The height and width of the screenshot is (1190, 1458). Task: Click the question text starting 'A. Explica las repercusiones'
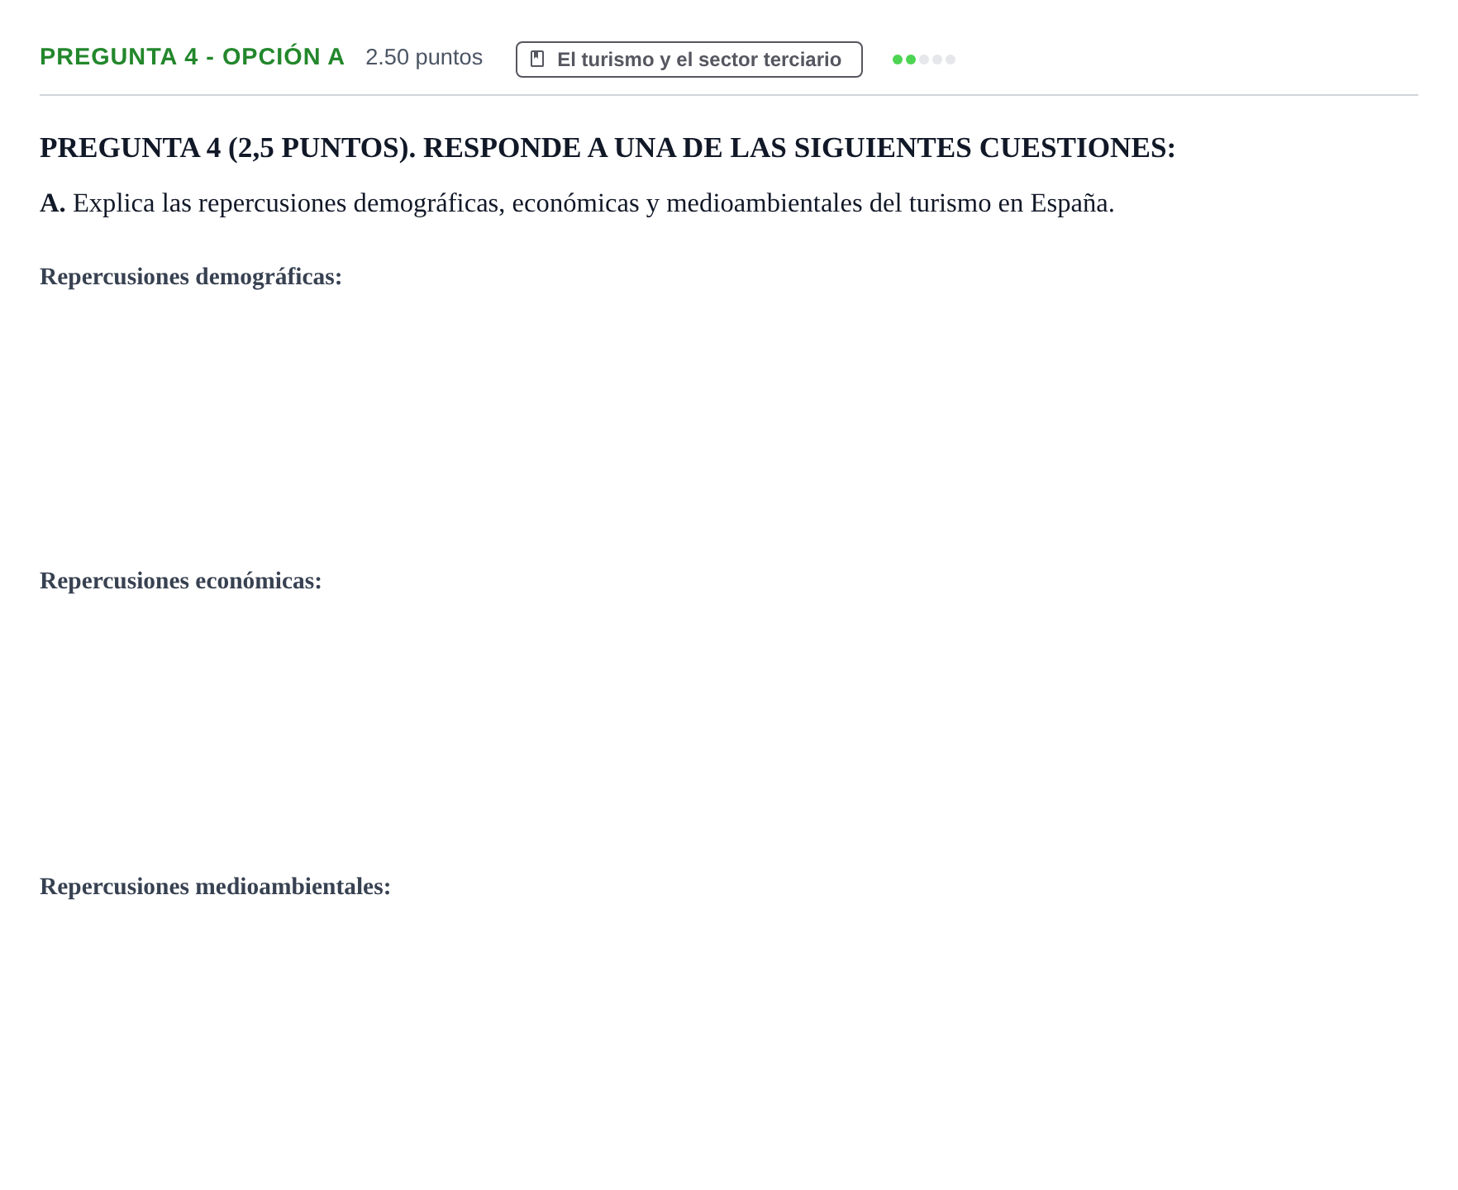click(577, 203)
